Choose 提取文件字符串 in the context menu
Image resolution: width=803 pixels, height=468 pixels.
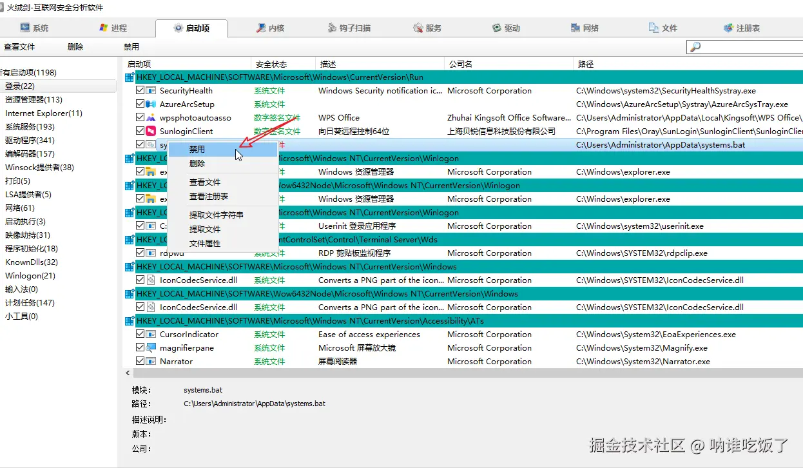(x=222, y=215)
